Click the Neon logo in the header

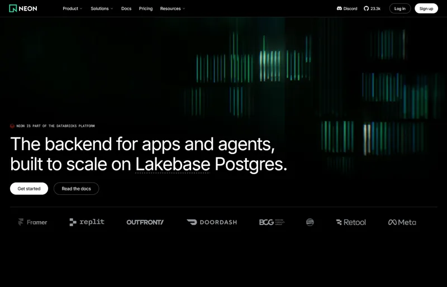coord(23,8)
